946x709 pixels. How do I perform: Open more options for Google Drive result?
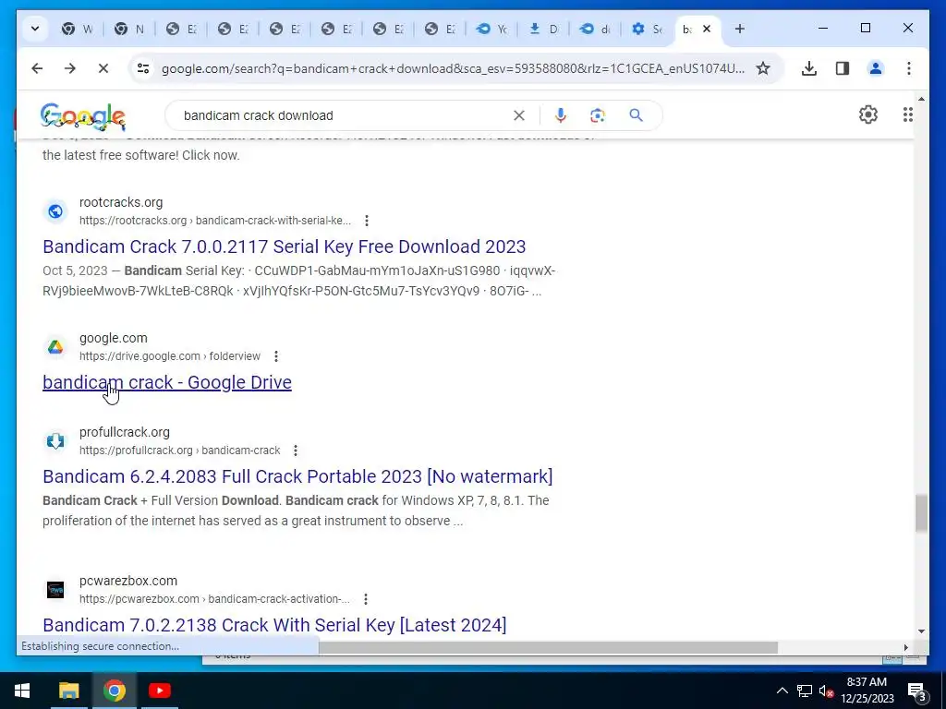275,356
